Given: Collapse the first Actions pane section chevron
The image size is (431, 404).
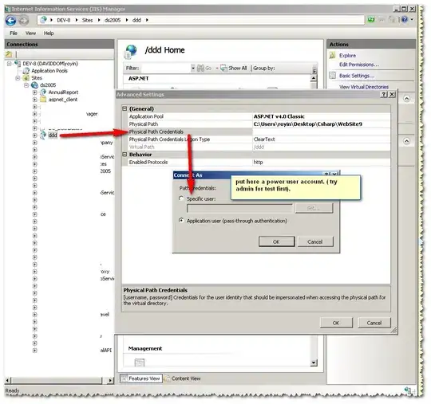Looking at the screenshot, I should tap(407, 99).
